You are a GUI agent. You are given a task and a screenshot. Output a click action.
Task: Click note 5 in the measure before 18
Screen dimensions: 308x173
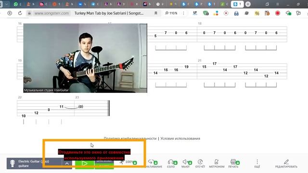[155, 36]
